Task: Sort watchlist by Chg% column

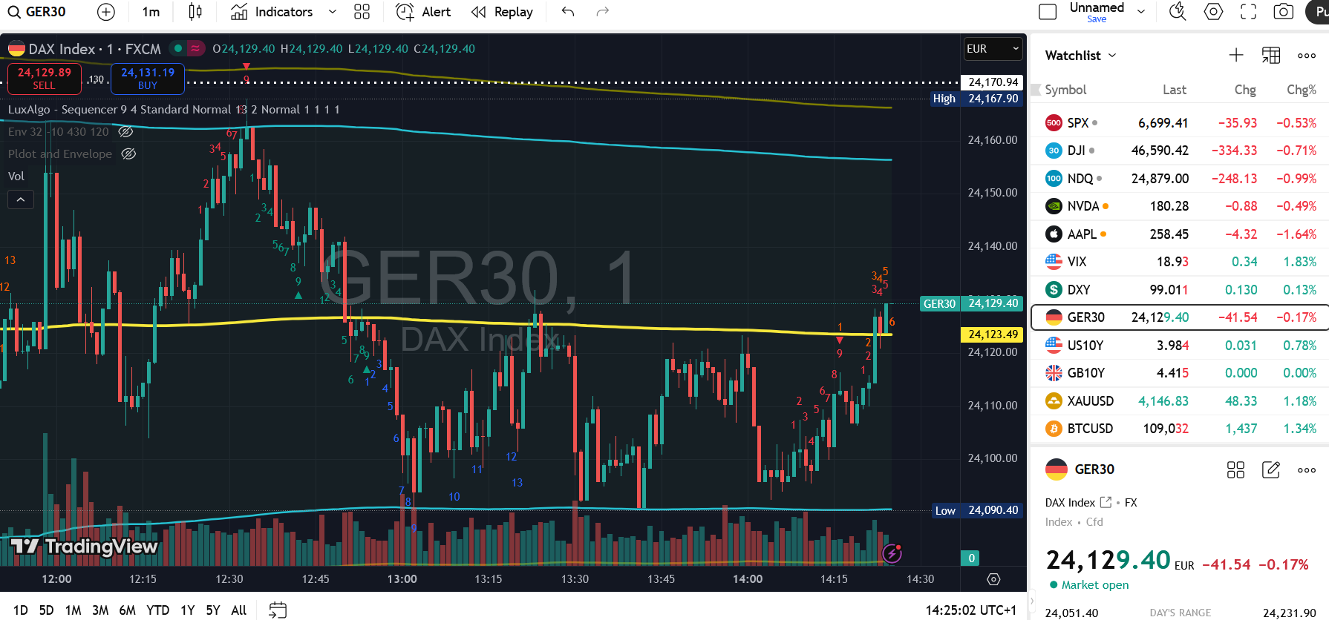Action: [1302, 90]
